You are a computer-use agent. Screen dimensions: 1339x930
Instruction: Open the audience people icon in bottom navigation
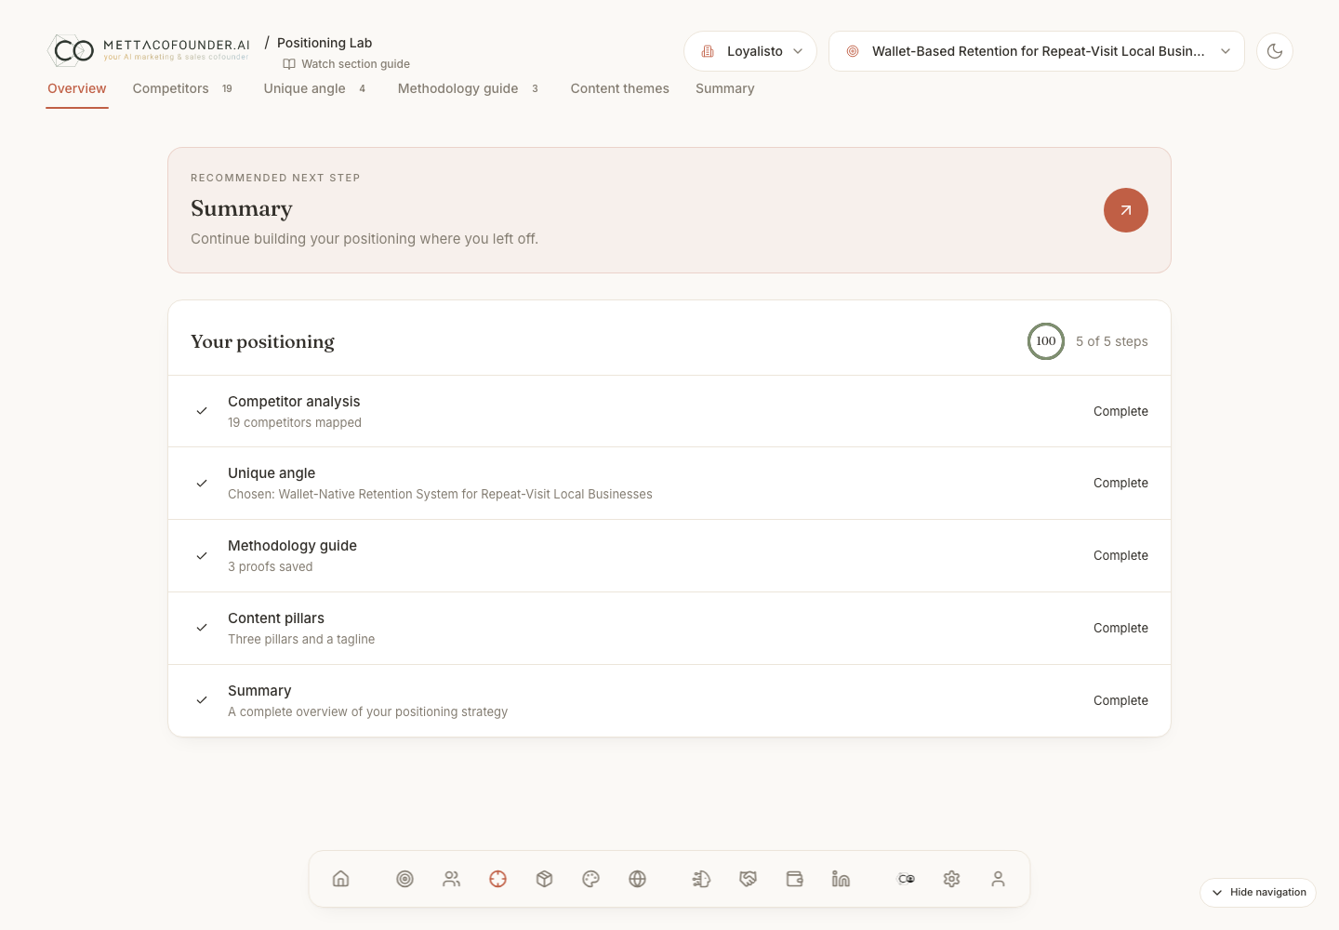pyautogui.click(x=452, y=879)
